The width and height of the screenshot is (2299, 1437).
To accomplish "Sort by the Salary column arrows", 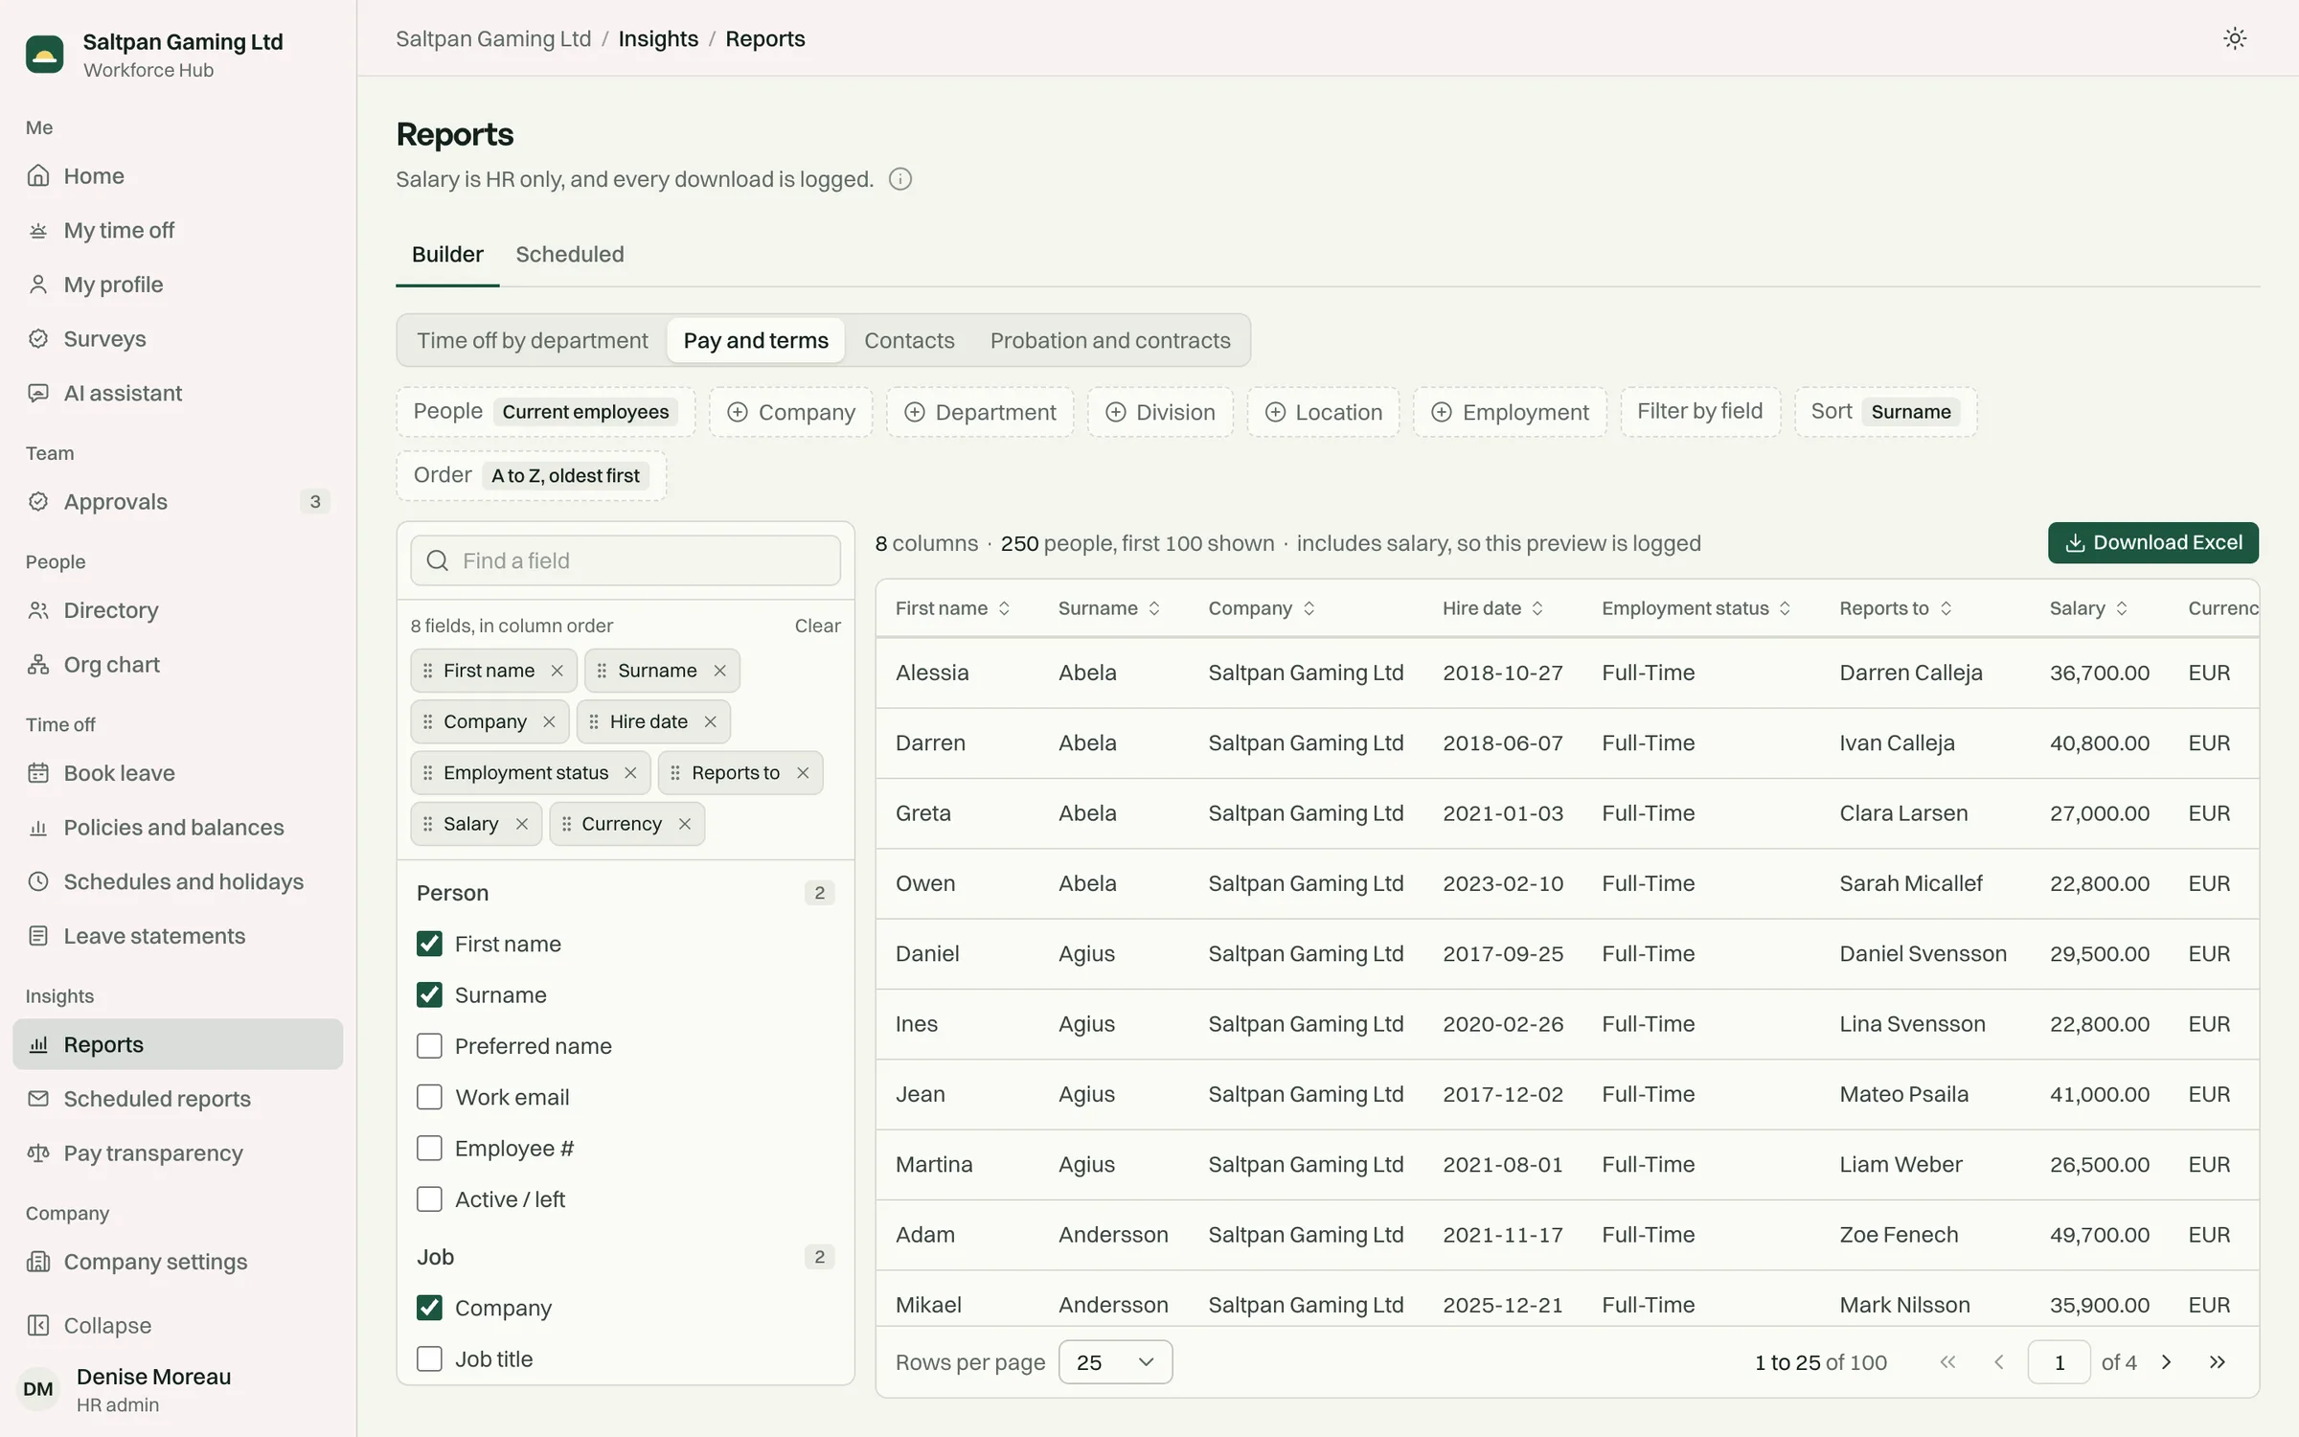I will (2121, 608).
